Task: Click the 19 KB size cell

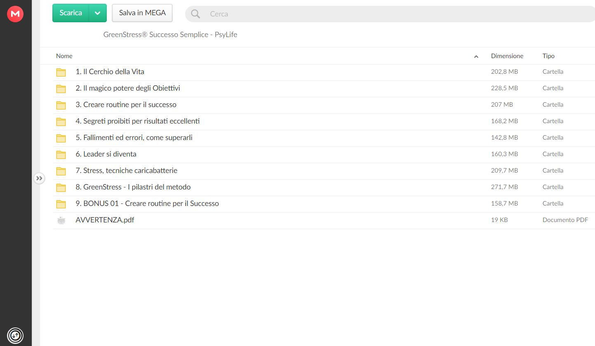Action: (x=499, y=220)
